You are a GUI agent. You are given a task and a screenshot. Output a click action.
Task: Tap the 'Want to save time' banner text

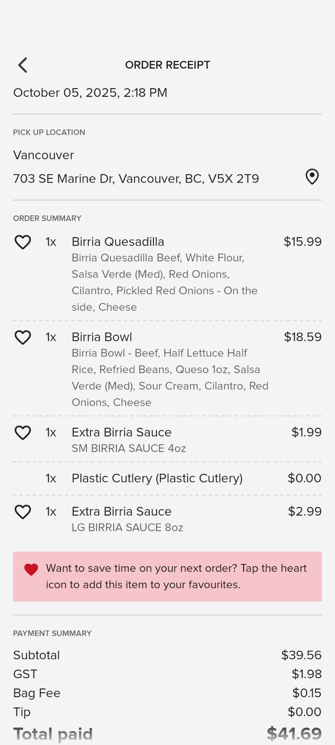click(x=176, y=576)
